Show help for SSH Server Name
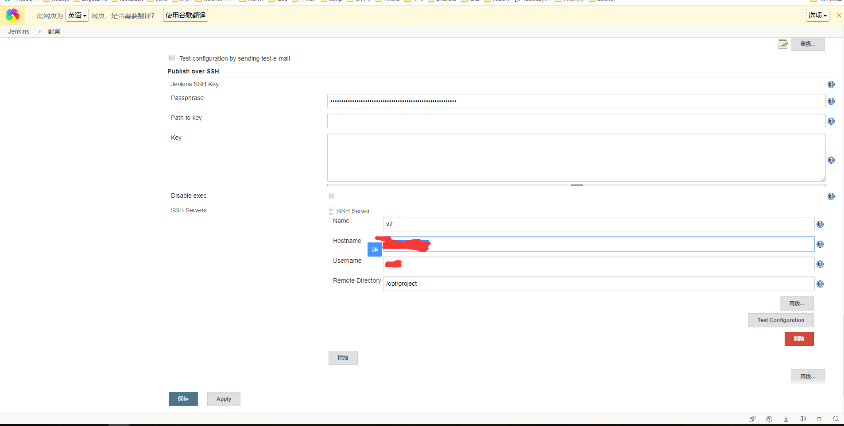The height and width of the screenshot is (426, 844). tap(820, 224)
